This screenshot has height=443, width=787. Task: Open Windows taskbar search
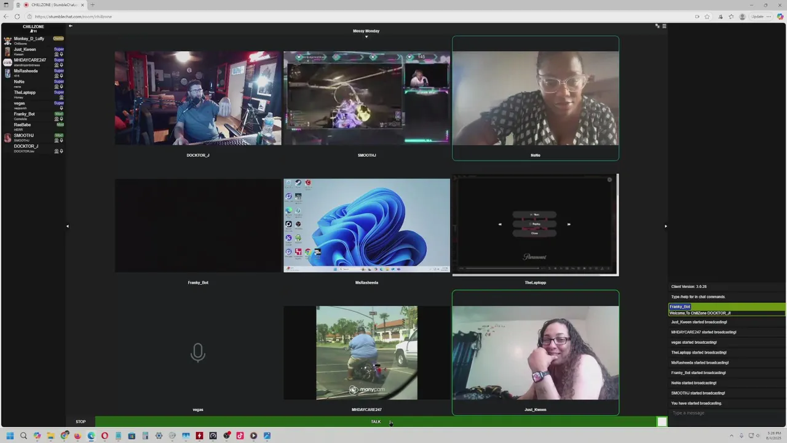[23, 436]
